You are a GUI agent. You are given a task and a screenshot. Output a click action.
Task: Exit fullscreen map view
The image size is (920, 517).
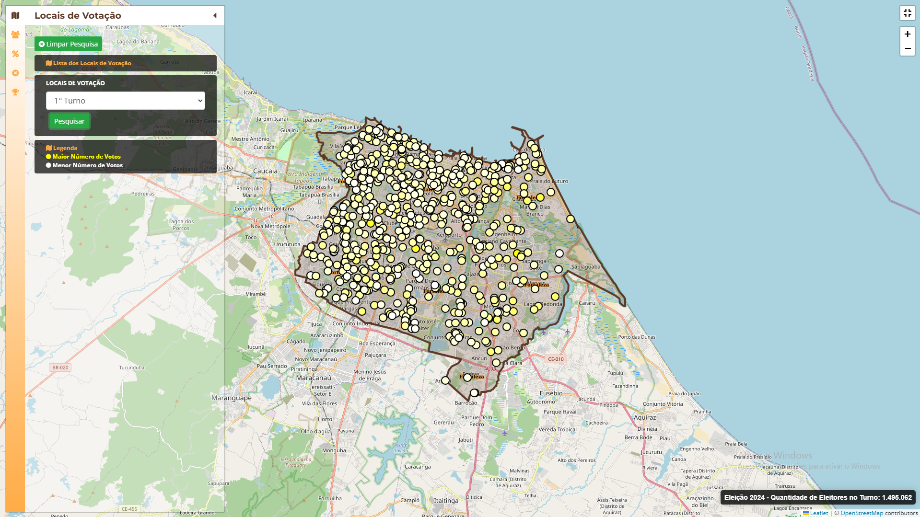[907, 13]
